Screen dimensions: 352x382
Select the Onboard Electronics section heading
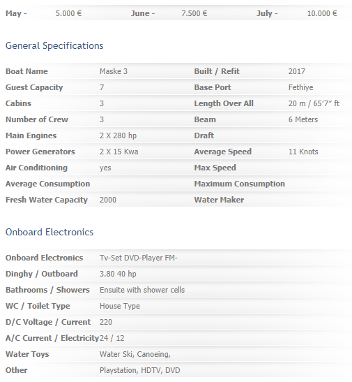[49, 232]
